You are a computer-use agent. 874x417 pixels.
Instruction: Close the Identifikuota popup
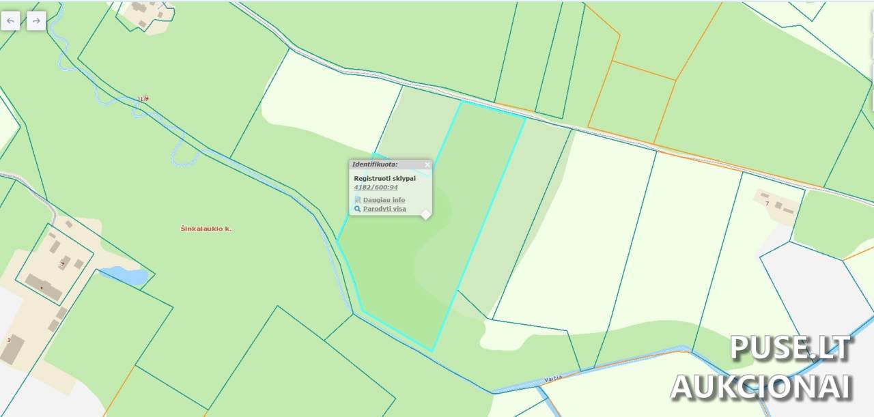[427, 164]
